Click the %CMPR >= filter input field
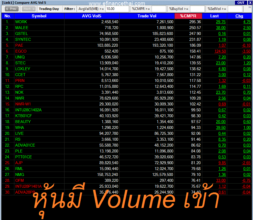This screenshot has height=220, width=253. [x=159, y=9]
